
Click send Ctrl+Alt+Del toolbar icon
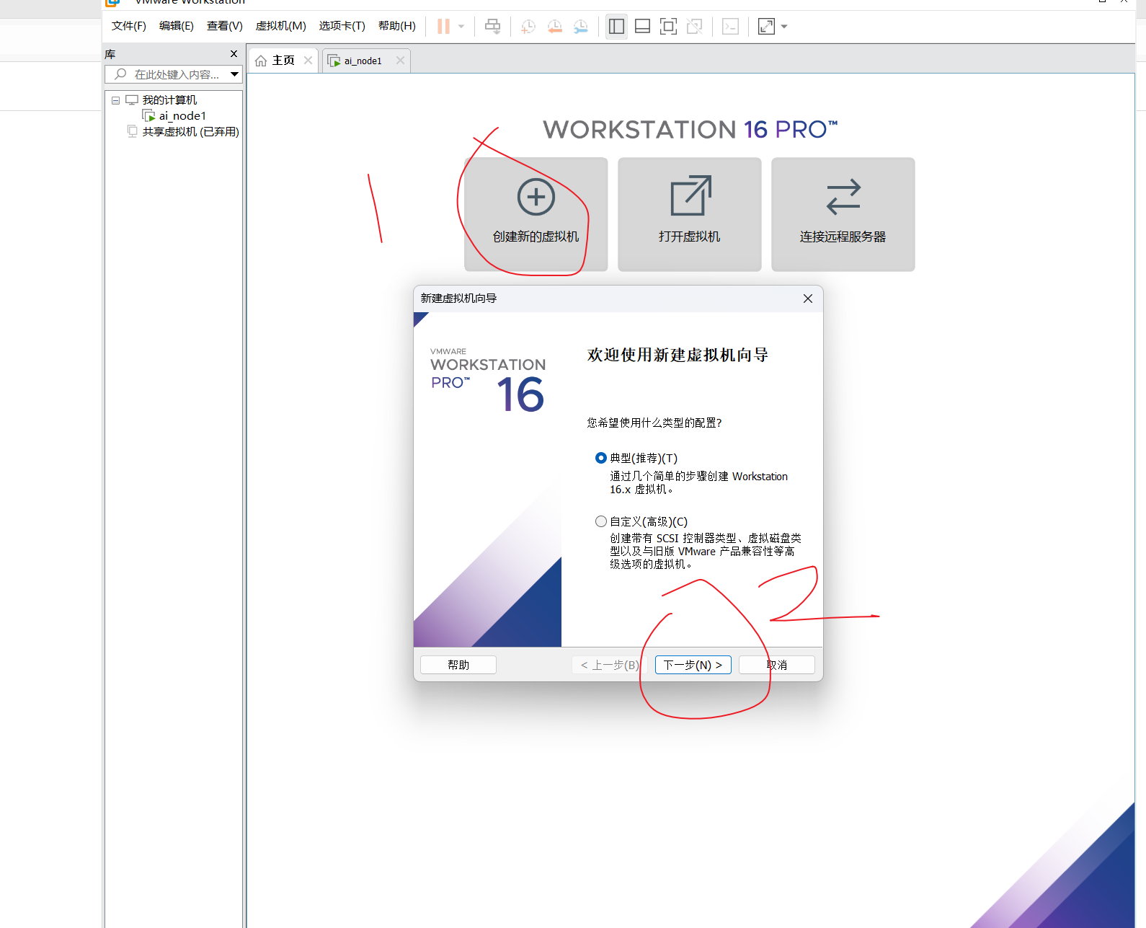[x=493, y=27]
